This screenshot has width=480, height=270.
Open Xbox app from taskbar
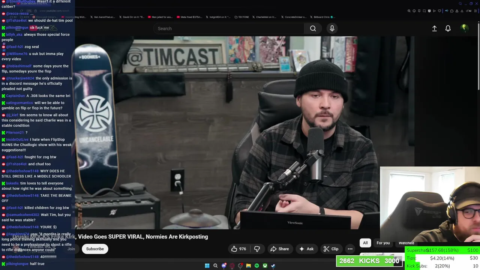pyautogui.click(x=265, y=266)
